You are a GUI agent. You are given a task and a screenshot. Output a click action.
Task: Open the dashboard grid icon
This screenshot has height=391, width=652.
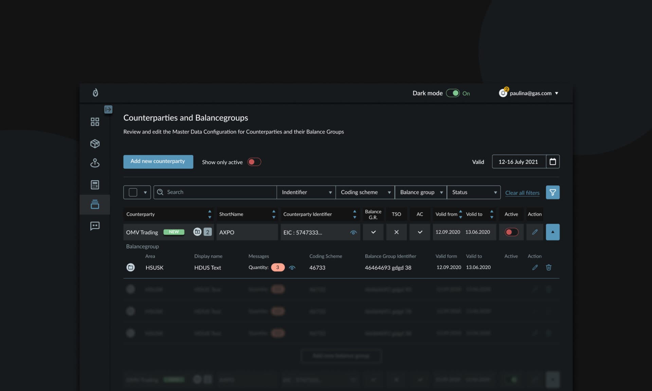pos(95,122)
